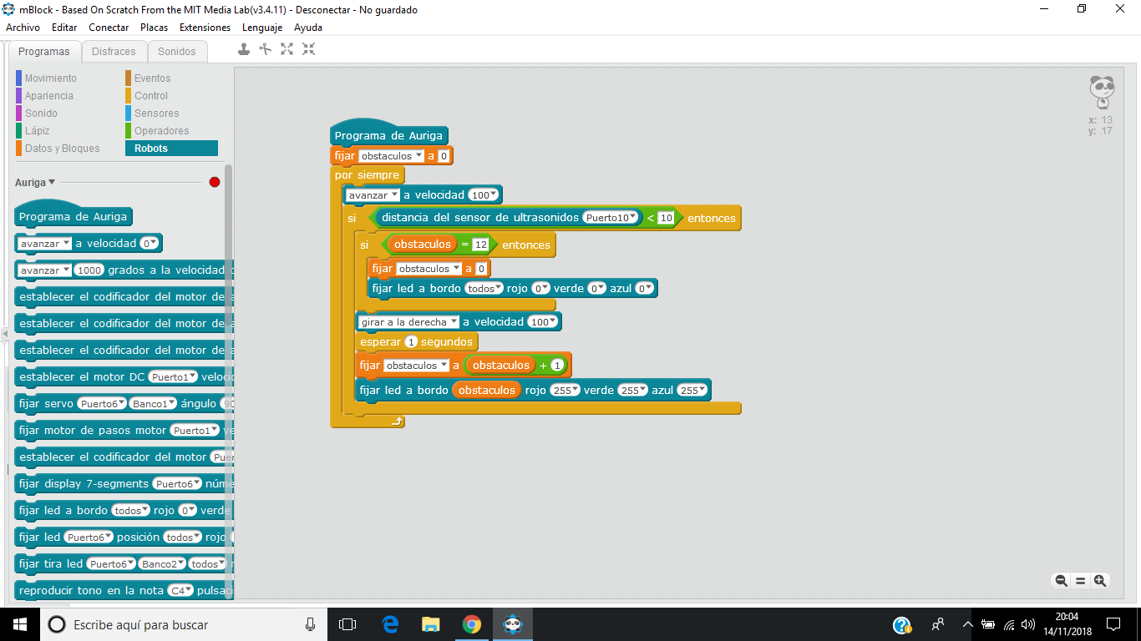This screenshot has width=1141, height=641.
Task: Zoom in the script canvas
Action: [x=1100, y=581]
